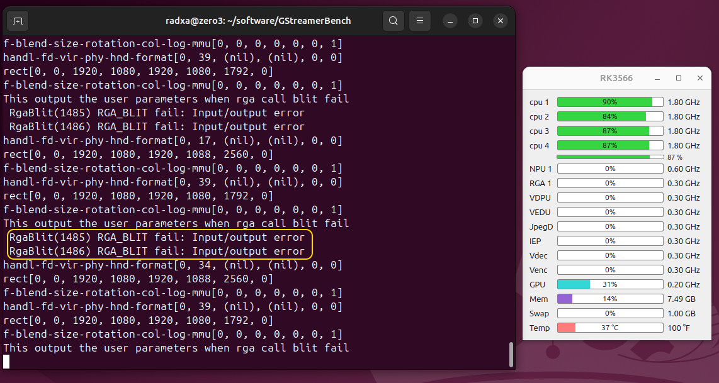The height and width of the screenshot is (383, 719).
Task: Click the IEP usage bar
Action: pos(610,241)
